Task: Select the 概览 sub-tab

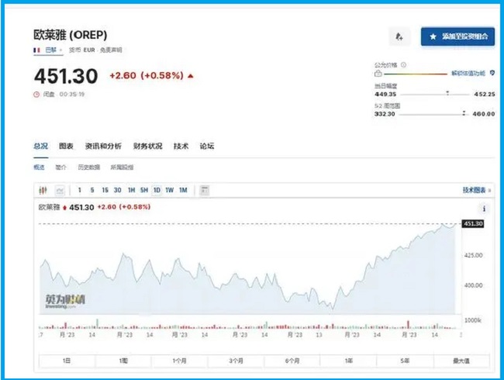Action: pos(39,168)
